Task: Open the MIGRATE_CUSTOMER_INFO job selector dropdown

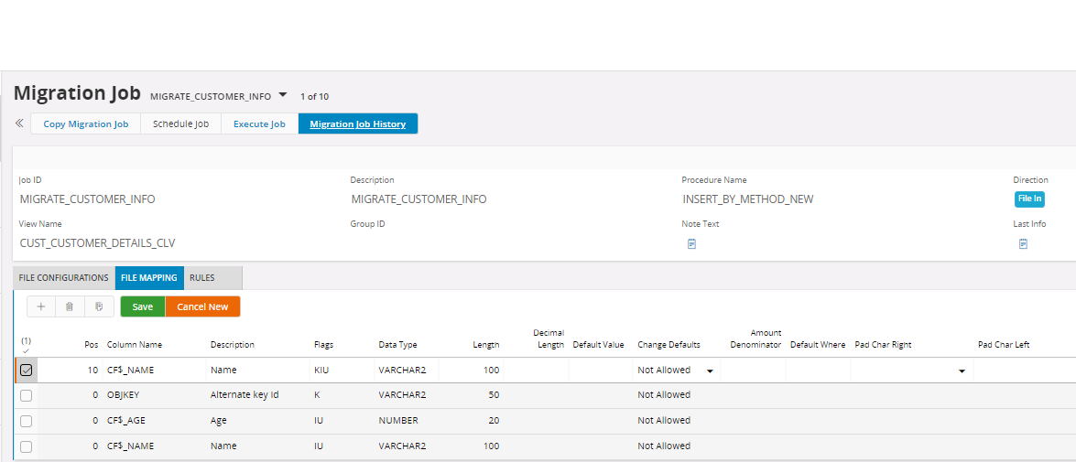Action: click(x=282, y=95)
